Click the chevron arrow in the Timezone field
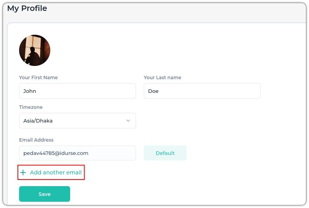The width and height of the screenshot is (309, 208). point(128,121)
